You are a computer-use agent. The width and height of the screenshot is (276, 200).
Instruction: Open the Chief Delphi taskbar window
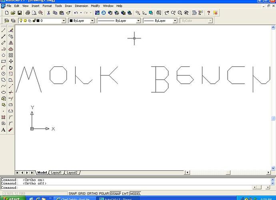(x=74, y=198)
